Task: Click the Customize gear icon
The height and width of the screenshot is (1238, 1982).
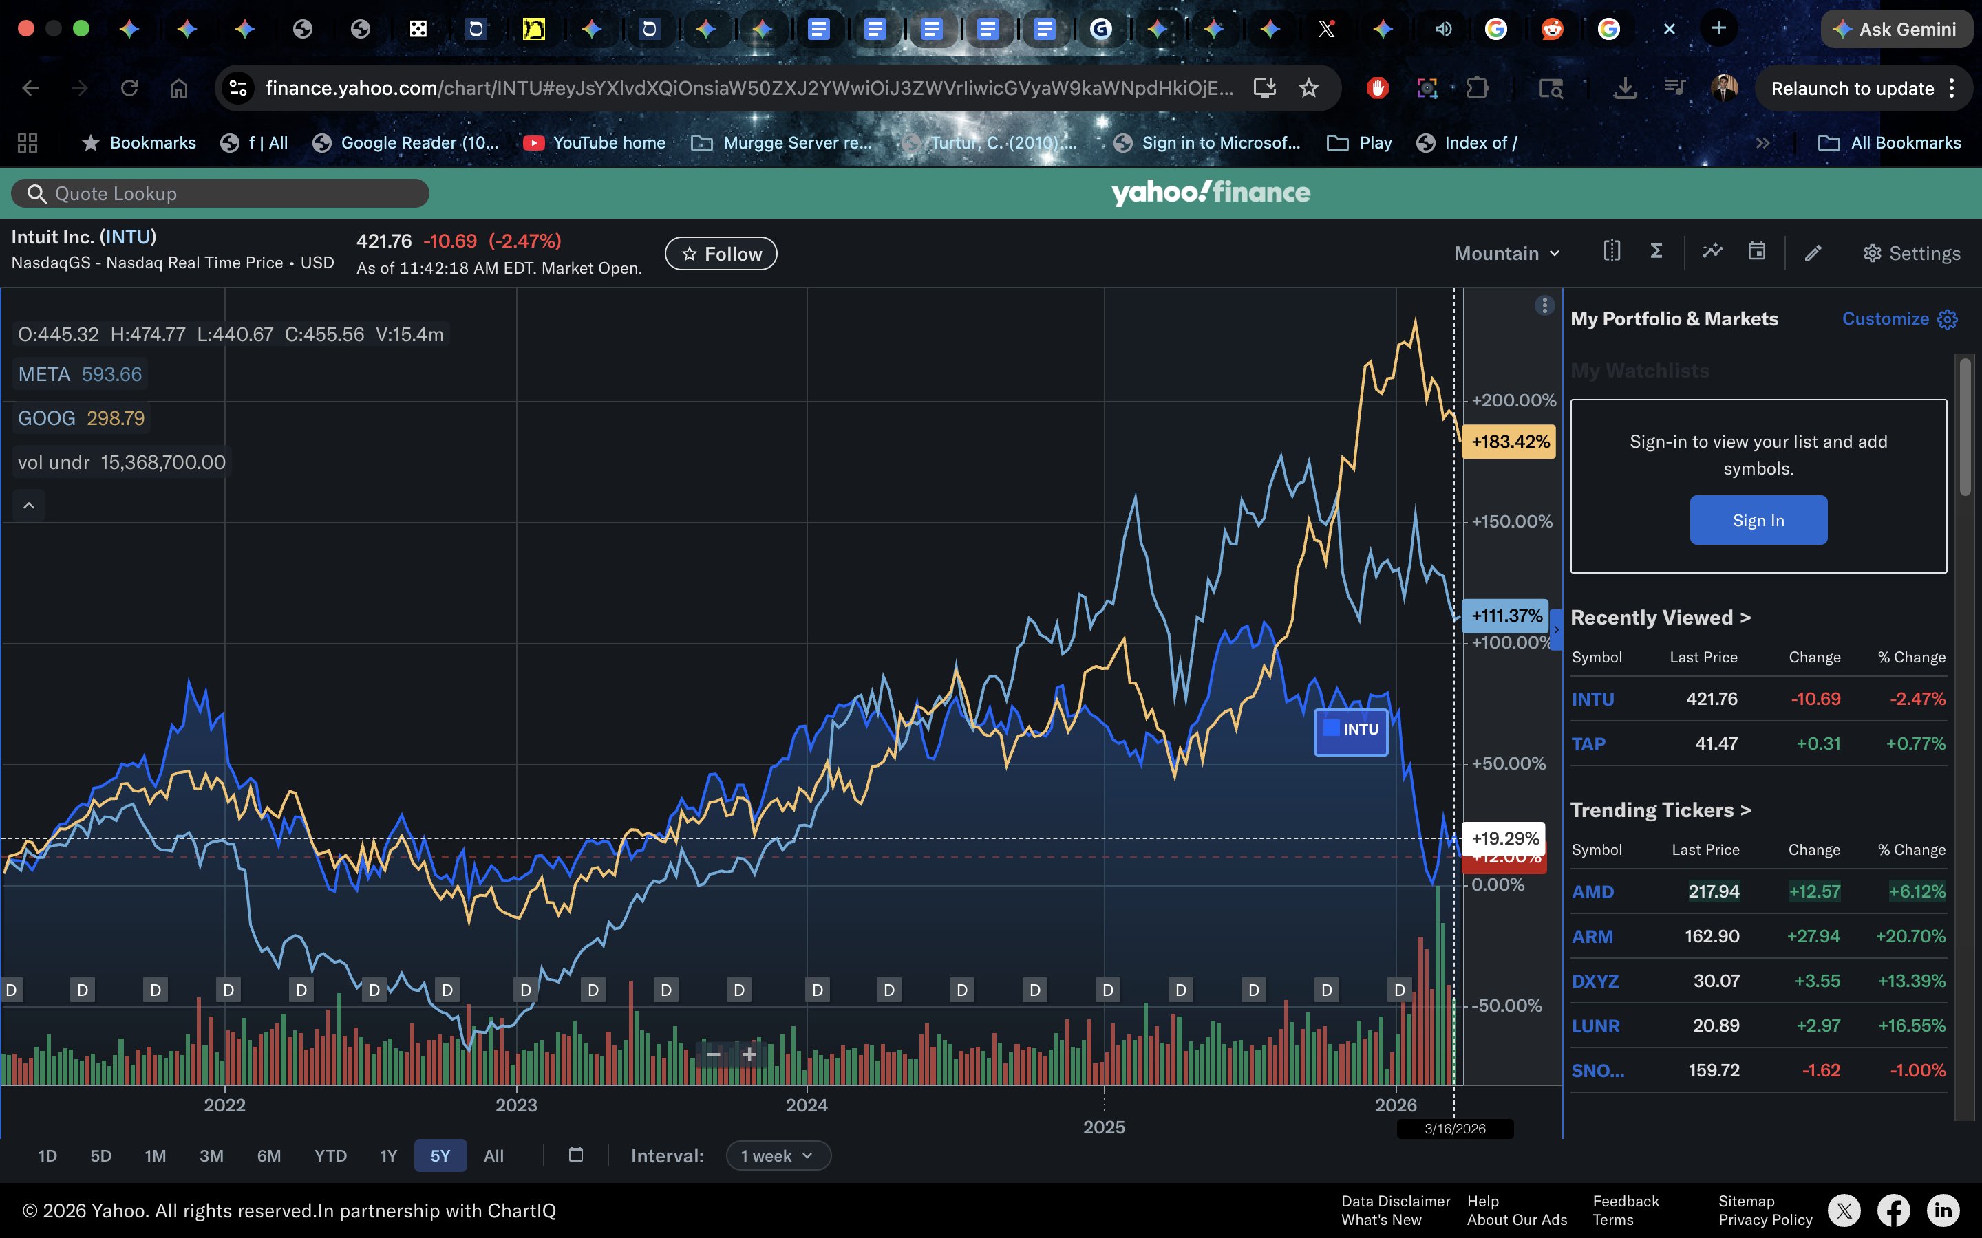Action: coord(1948,319)
